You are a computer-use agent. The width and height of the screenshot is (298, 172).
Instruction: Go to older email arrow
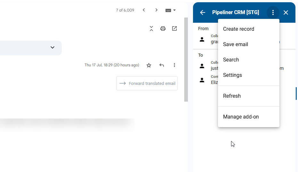point(157,10)
